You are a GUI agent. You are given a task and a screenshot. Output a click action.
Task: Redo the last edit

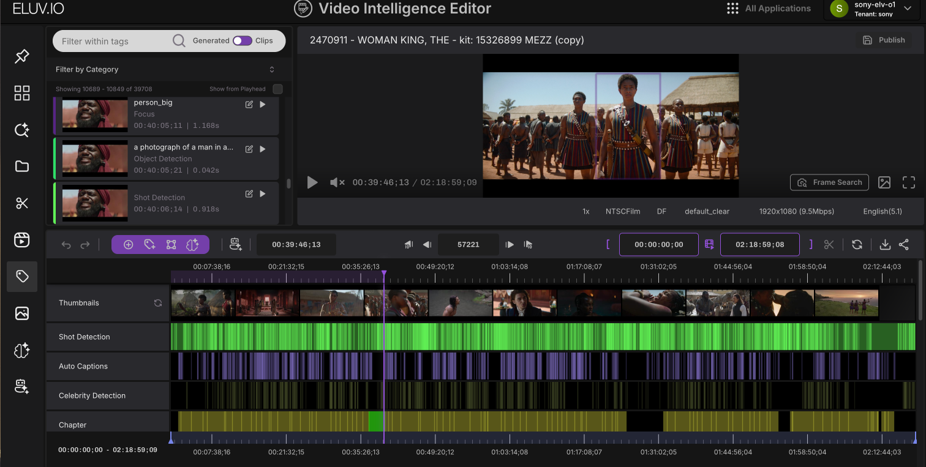(85, 245)
